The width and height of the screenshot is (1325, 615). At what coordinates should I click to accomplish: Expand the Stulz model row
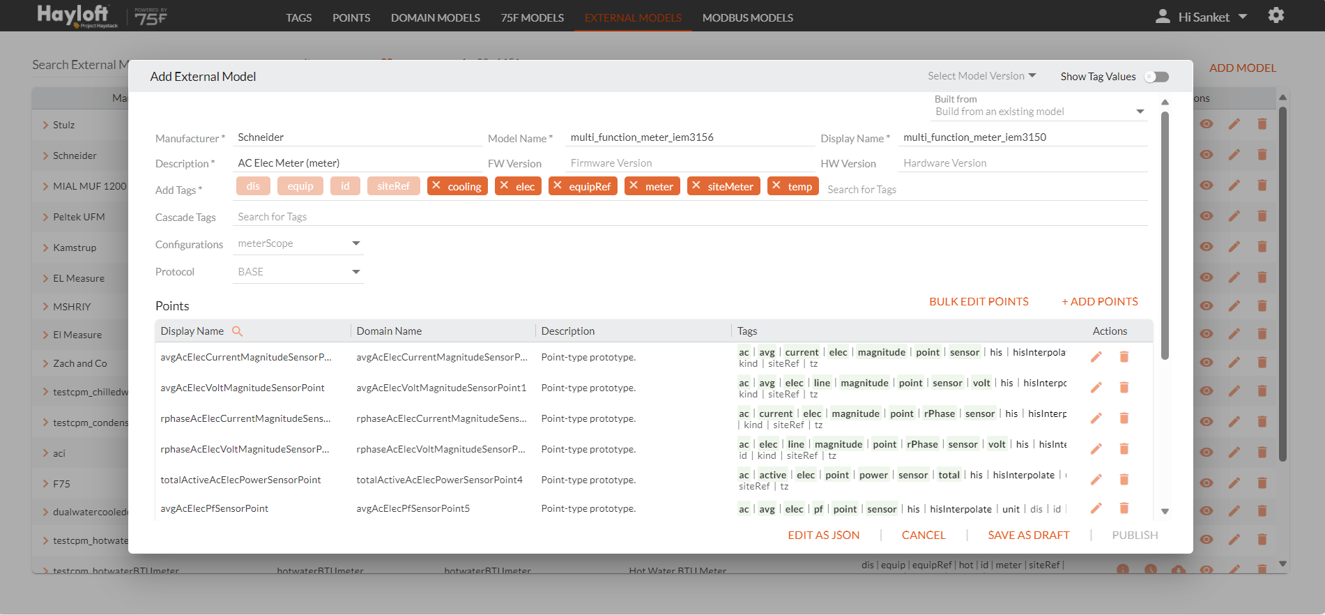tap(46, 125)
